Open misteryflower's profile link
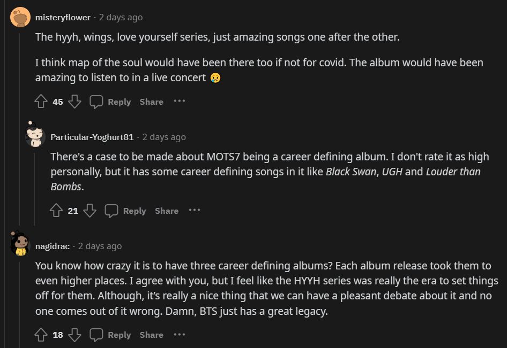 (62, 17)
